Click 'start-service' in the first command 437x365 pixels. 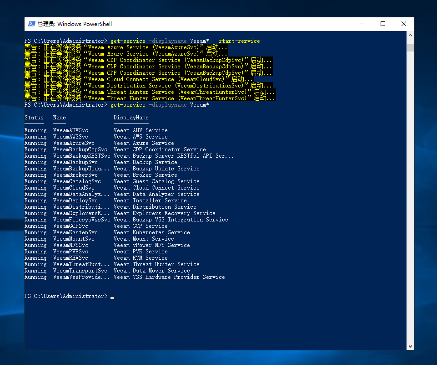(239, 41)
